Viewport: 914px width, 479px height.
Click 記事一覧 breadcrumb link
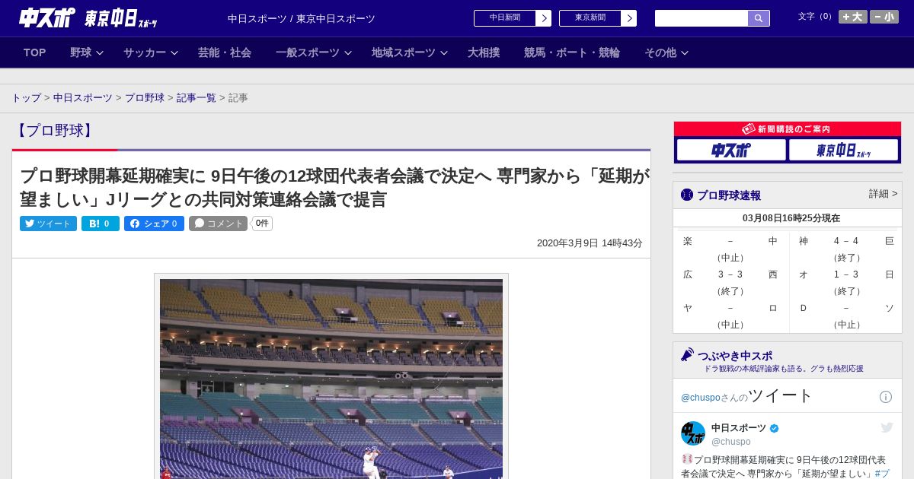click(x=197, y=98)
